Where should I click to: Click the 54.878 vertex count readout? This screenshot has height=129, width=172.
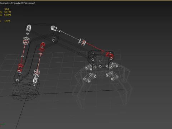(x=8, y=15)
